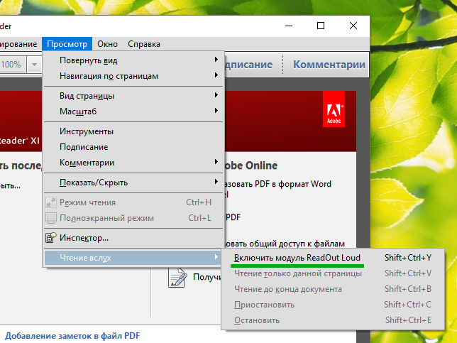
Task: Click Включить модуль ReadOut Loud
Action: 333,258
